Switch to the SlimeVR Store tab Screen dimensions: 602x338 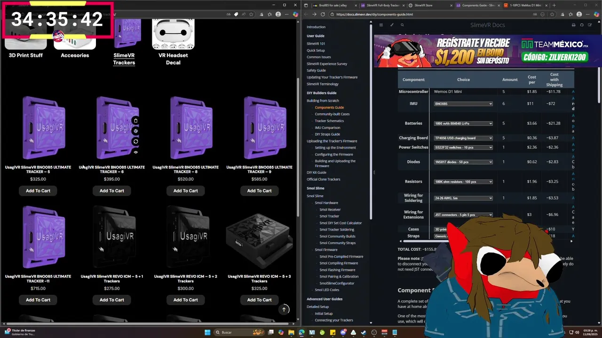[430, 5]
